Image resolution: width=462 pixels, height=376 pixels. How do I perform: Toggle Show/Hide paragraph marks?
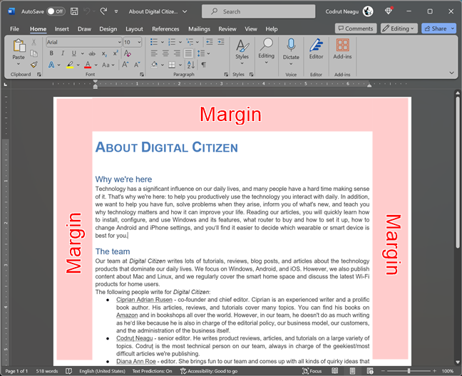click(x=204, y=64)
